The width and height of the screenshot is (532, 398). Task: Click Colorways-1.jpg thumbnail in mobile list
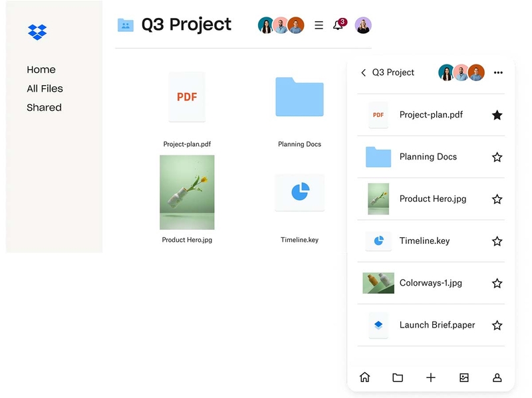tap(378, 283)
